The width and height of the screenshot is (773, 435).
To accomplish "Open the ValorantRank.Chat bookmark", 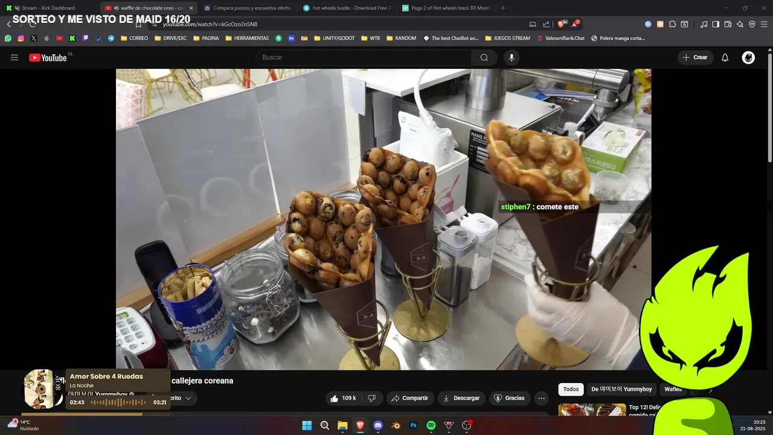I will 561,38.
